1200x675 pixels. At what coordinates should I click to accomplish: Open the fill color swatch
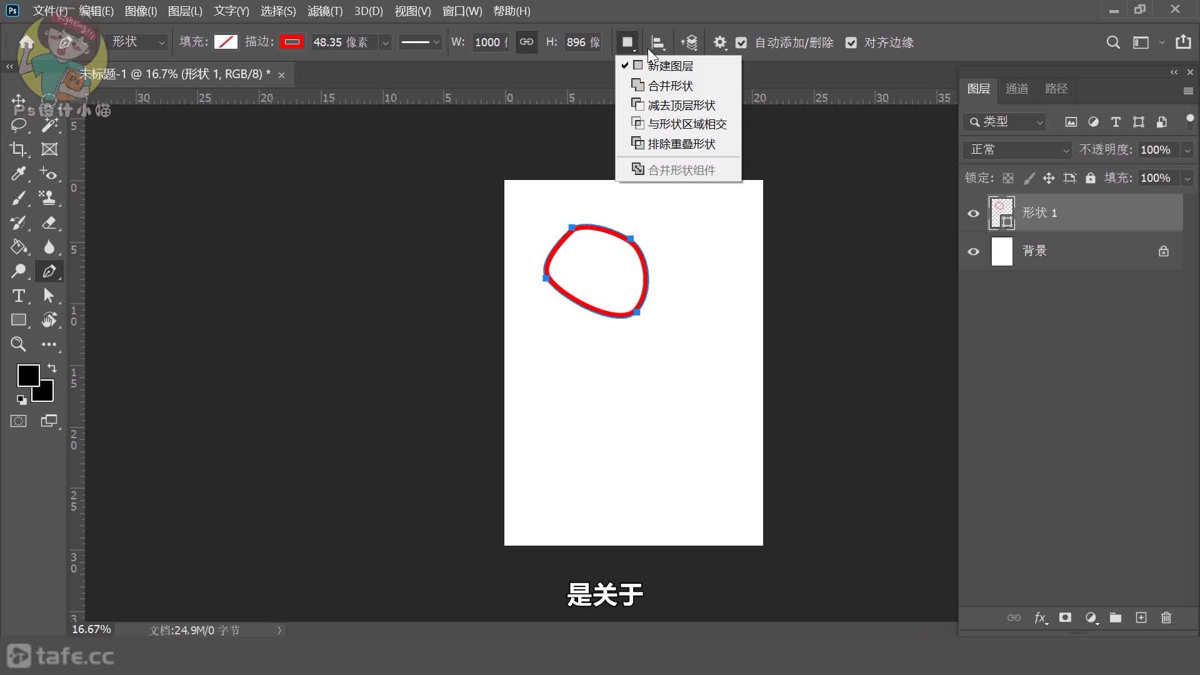tap(226, 42)
